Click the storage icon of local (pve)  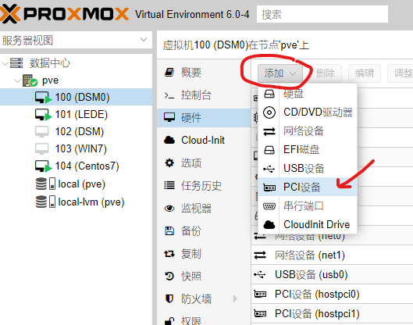pyautogui.click(x=45, y=184)
